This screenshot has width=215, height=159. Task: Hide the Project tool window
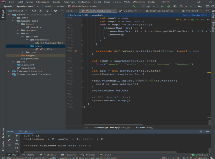pyautogui.click(x=62, y=11)
